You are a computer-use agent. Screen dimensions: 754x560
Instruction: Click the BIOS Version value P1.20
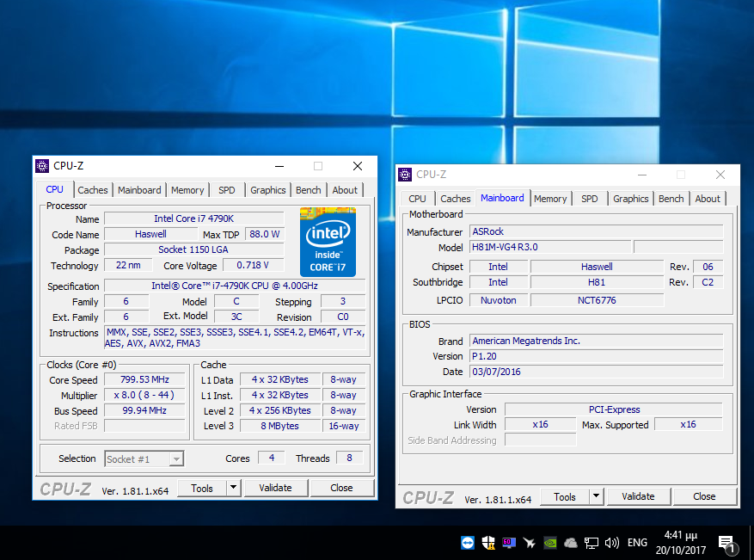click(597, 356)
